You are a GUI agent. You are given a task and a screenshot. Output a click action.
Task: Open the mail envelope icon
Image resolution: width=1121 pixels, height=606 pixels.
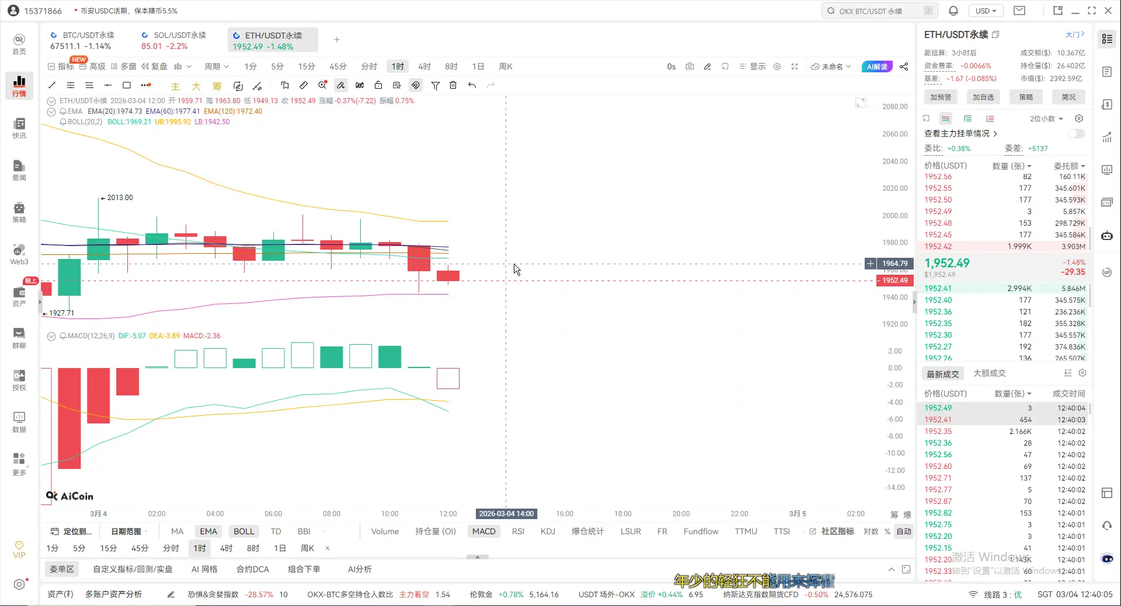(1019, 11)
